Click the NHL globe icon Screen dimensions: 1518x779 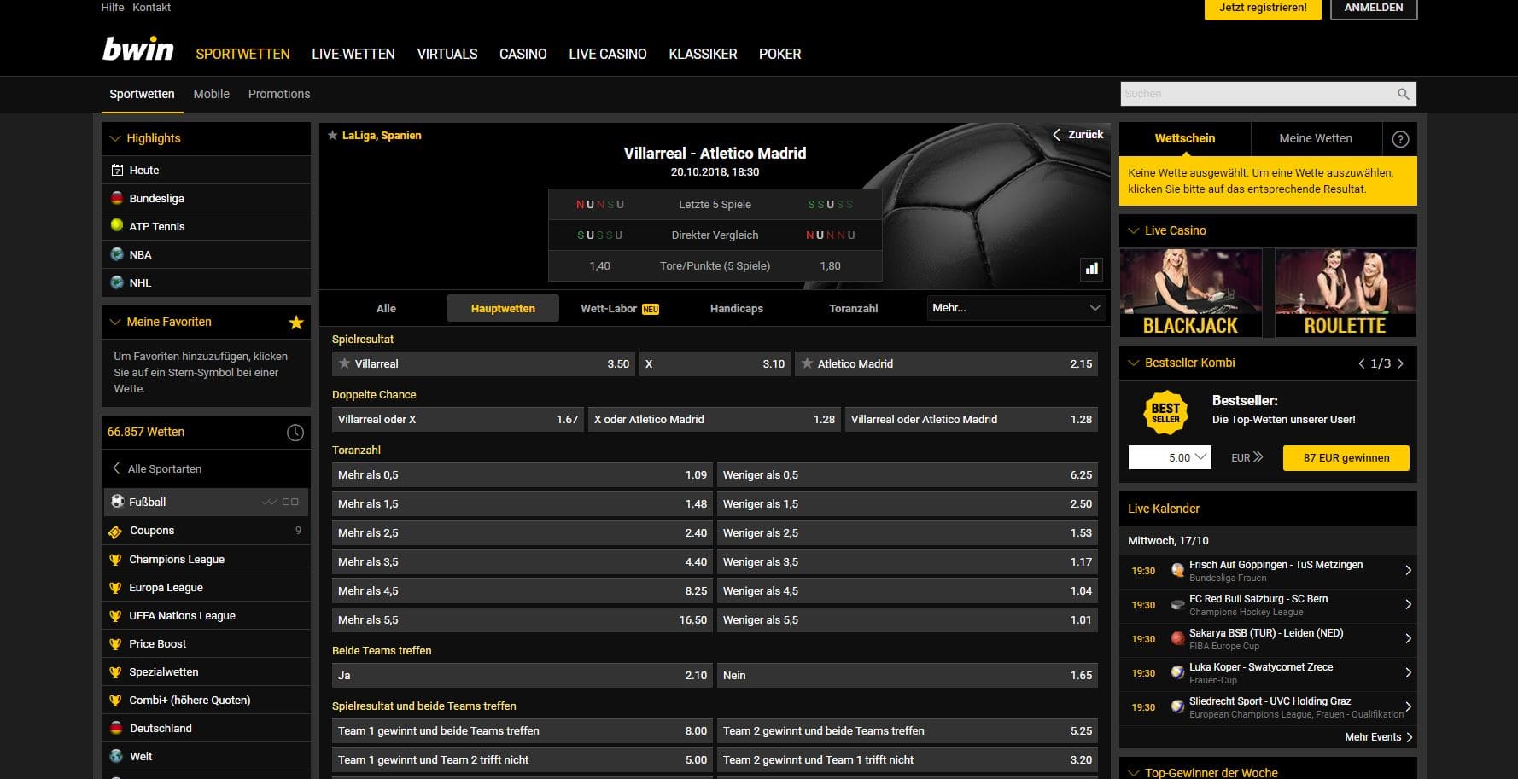click(117, 282)
